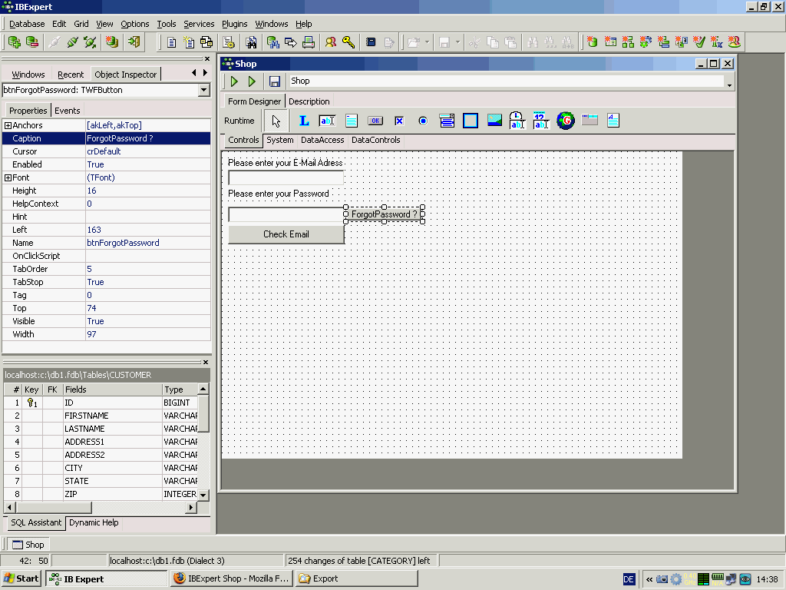
Task: Switch to the Dynamic Help tab
Action: click(x=94, y=522)
